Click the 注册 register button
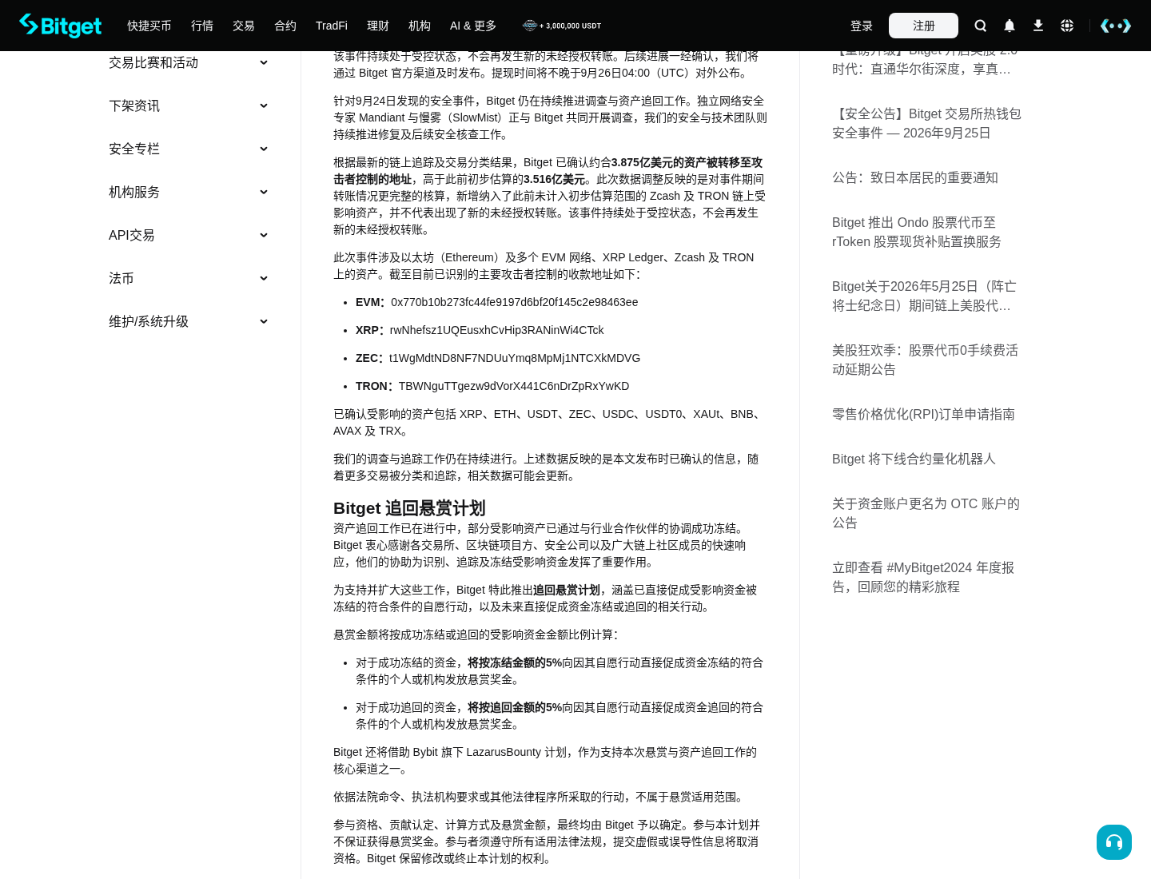1151x879 pixels. [923, 26]
